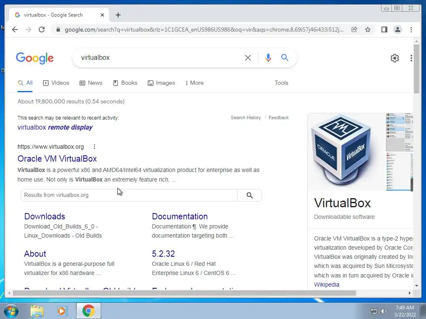
Task: Click the search button in virtualbox.org results box
Action: tap(250, 195)
